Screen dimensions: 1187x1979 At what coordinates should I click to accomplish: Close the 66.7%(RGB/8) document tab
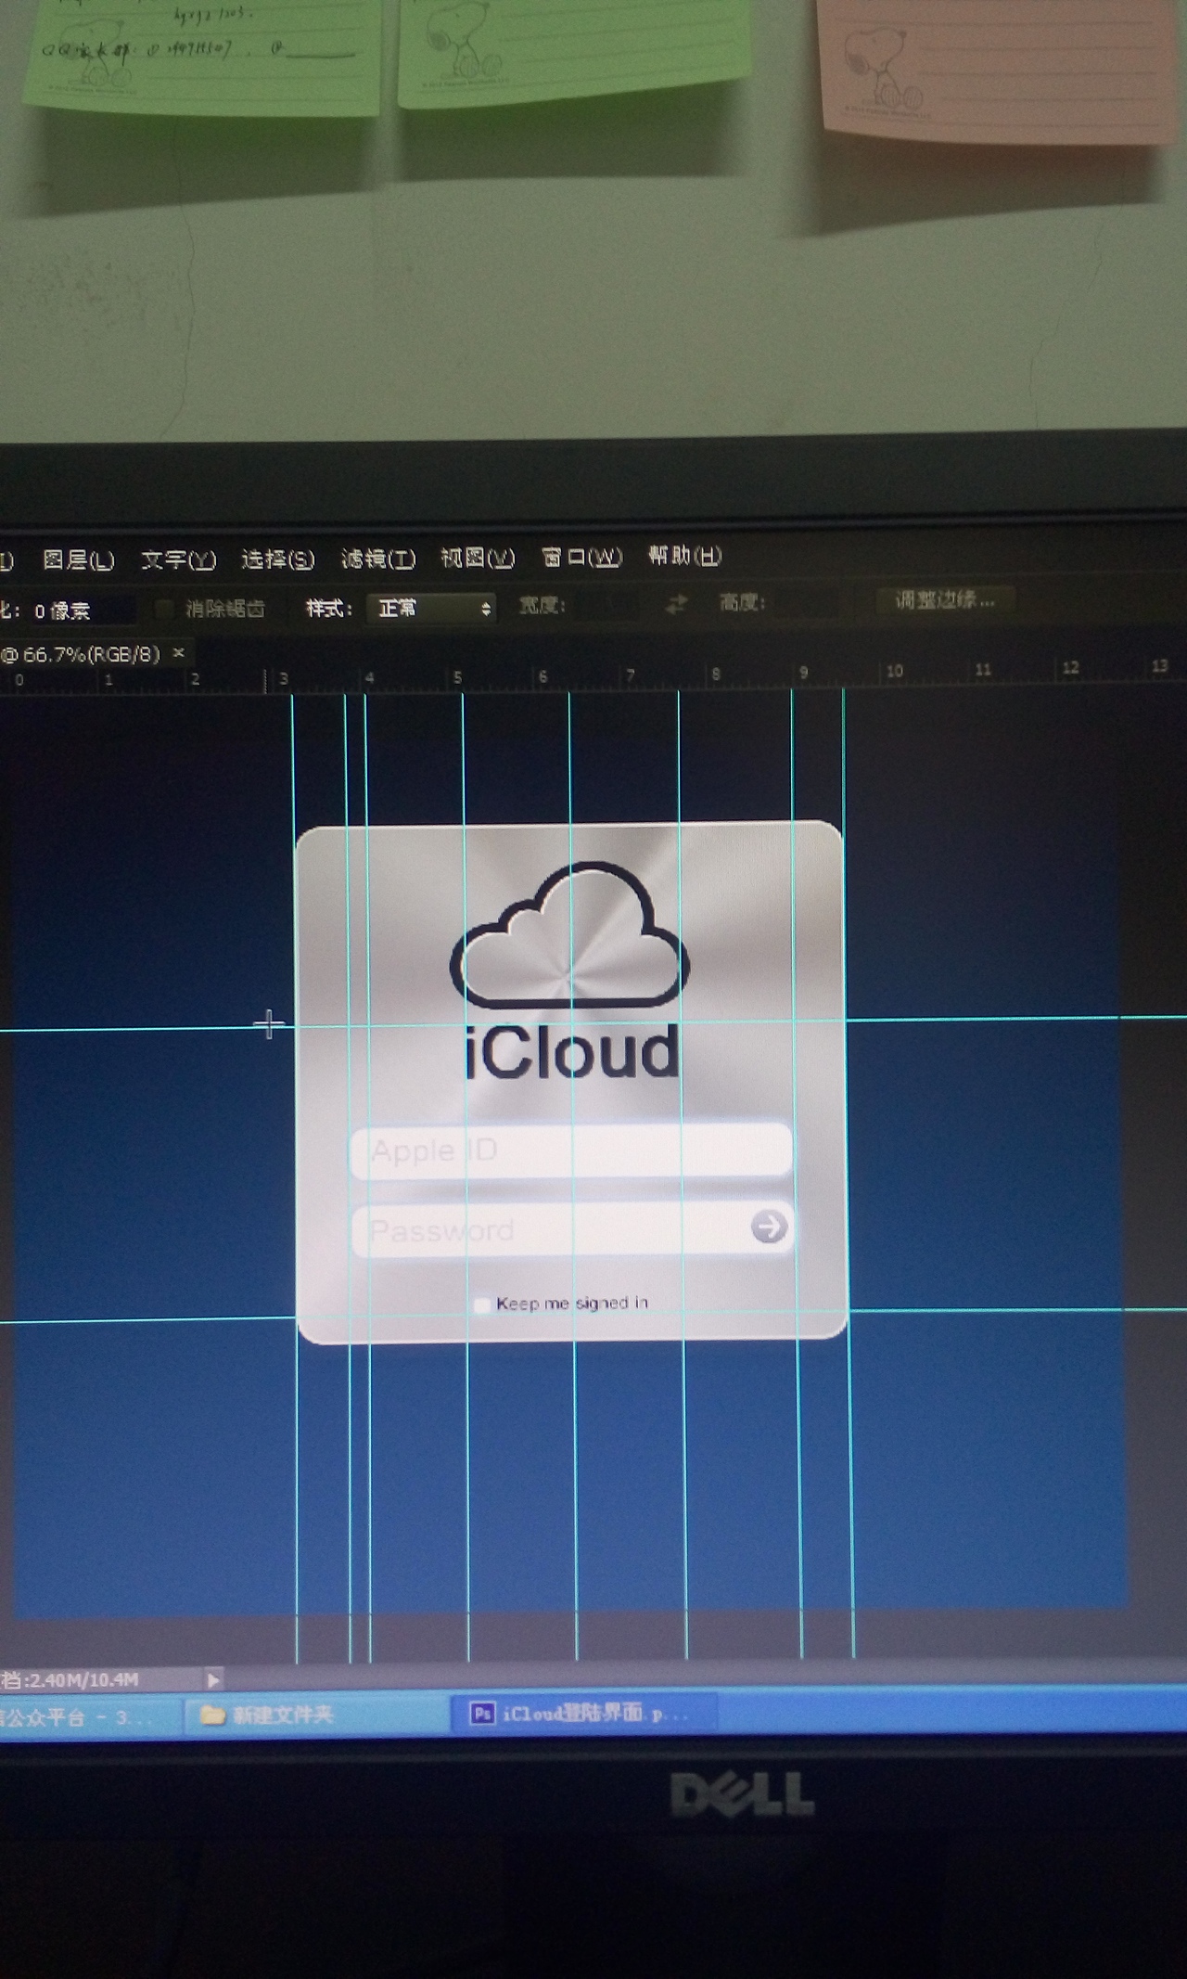point(179,653)
